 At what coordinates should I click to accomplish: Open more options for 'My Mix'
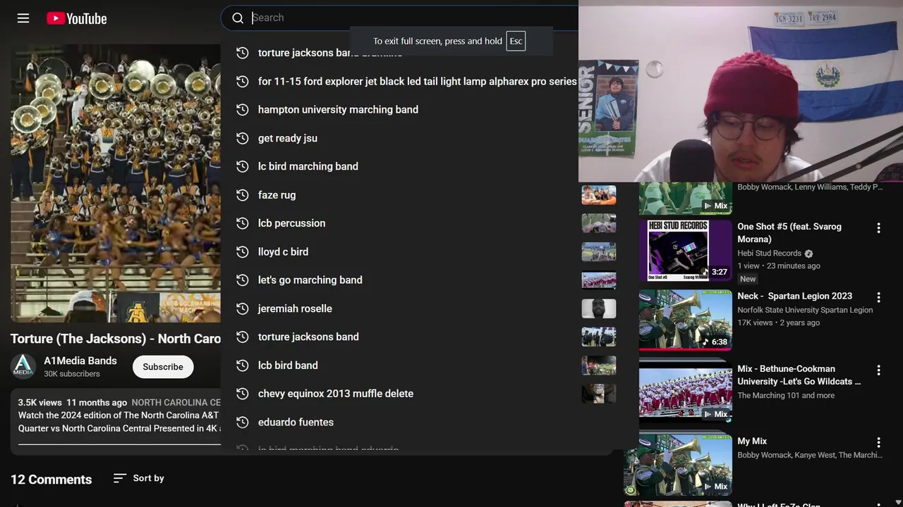click(878, 443)
